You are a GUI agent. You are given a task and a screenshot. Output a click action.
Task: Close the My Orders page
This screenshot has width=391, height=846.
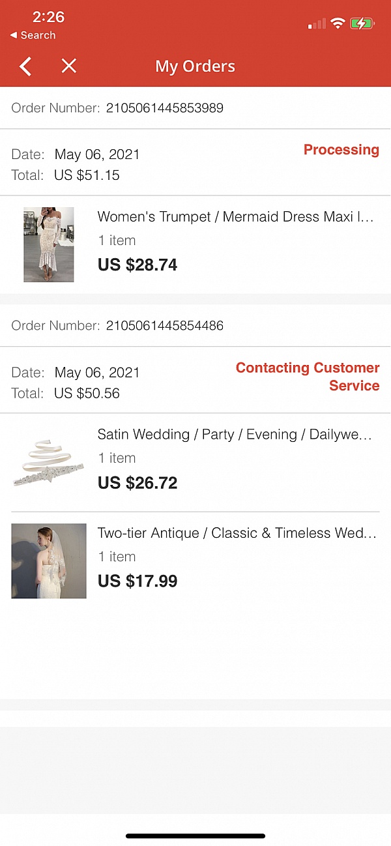[68, 66]
